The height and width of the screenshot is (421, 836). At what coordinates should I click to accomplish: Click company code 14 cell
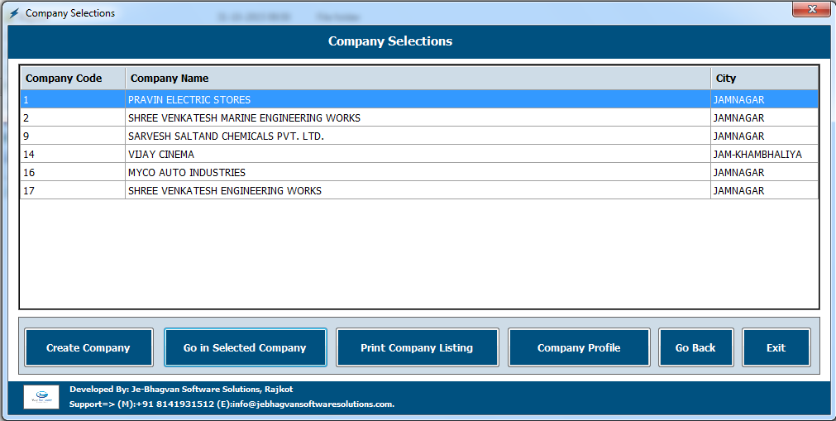tap(73, 154)
